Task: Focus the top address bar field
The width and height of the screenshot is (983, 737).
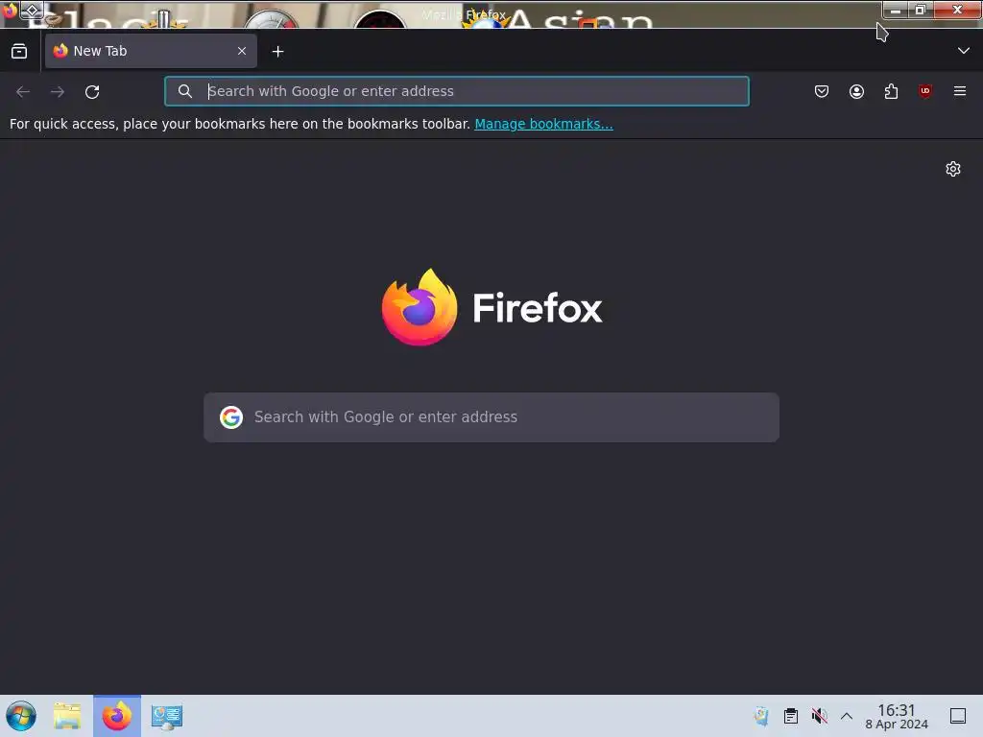Action: tap(456, 91)
